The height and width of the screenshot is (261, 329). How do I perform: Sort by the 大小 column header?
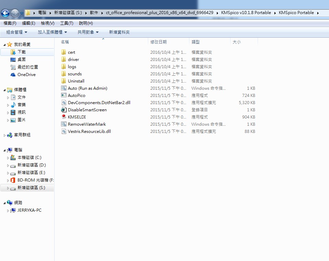pos(244,42)
